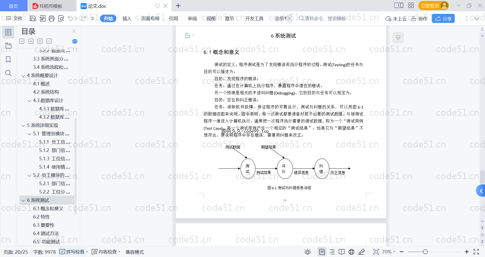Collapse the 6 系统测试 tree node
Image resolution: width=485 pixels, height=257 pixels.
pyautogui.click(x=23, y=200)
